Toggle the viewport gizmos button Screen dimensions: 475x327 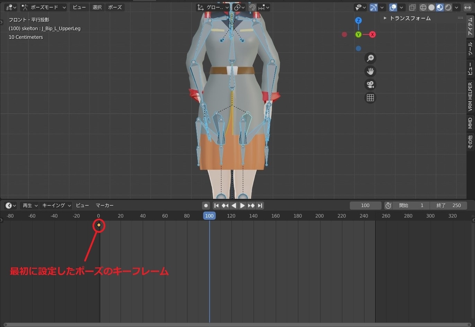pyautogui.click(x=374, y=7)
